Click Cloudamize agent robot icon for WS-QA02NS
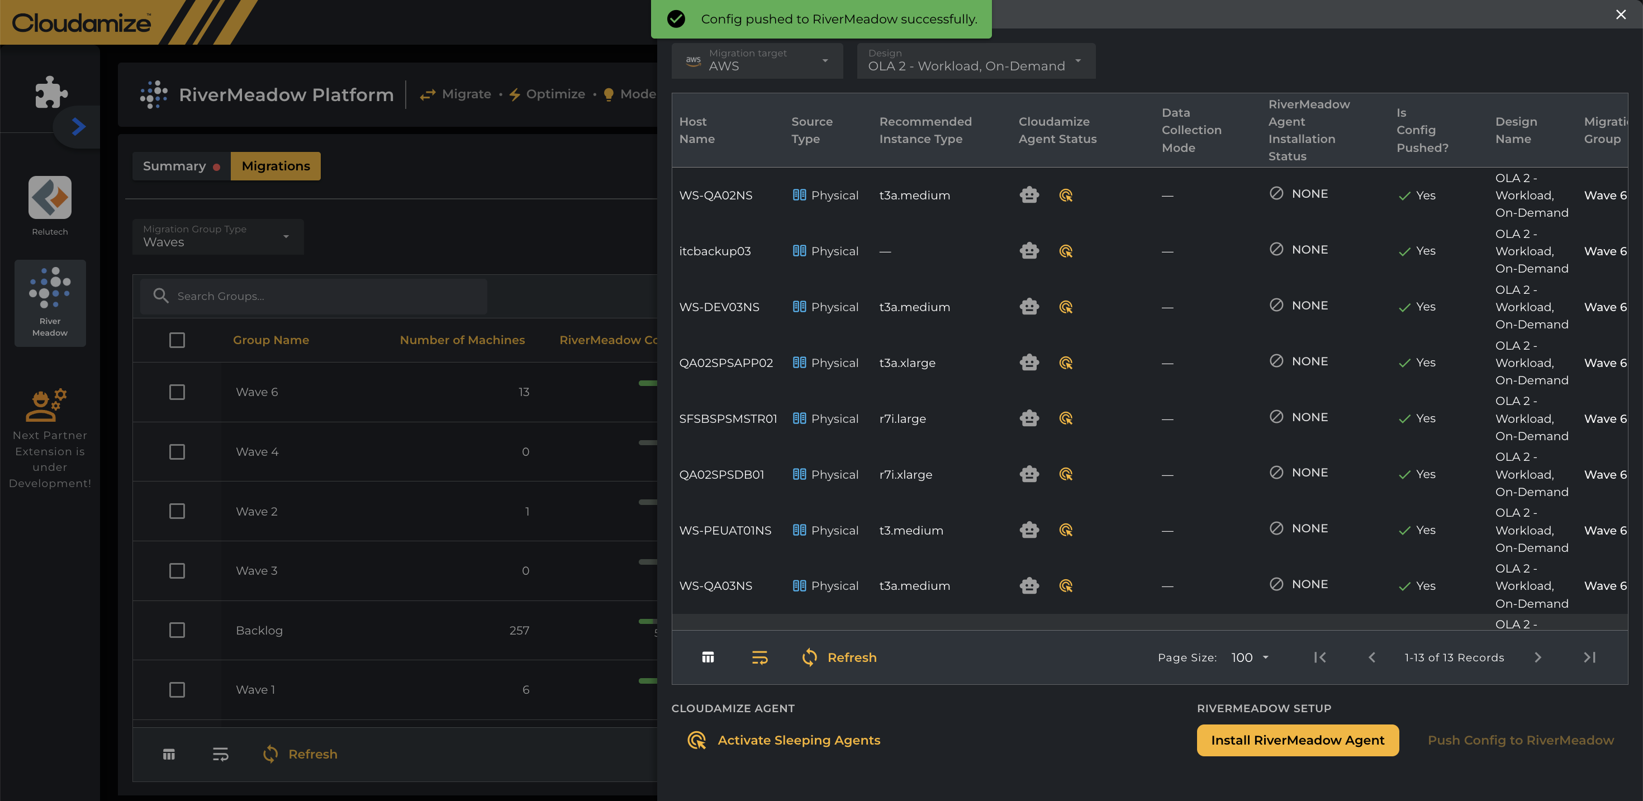 1029,195
